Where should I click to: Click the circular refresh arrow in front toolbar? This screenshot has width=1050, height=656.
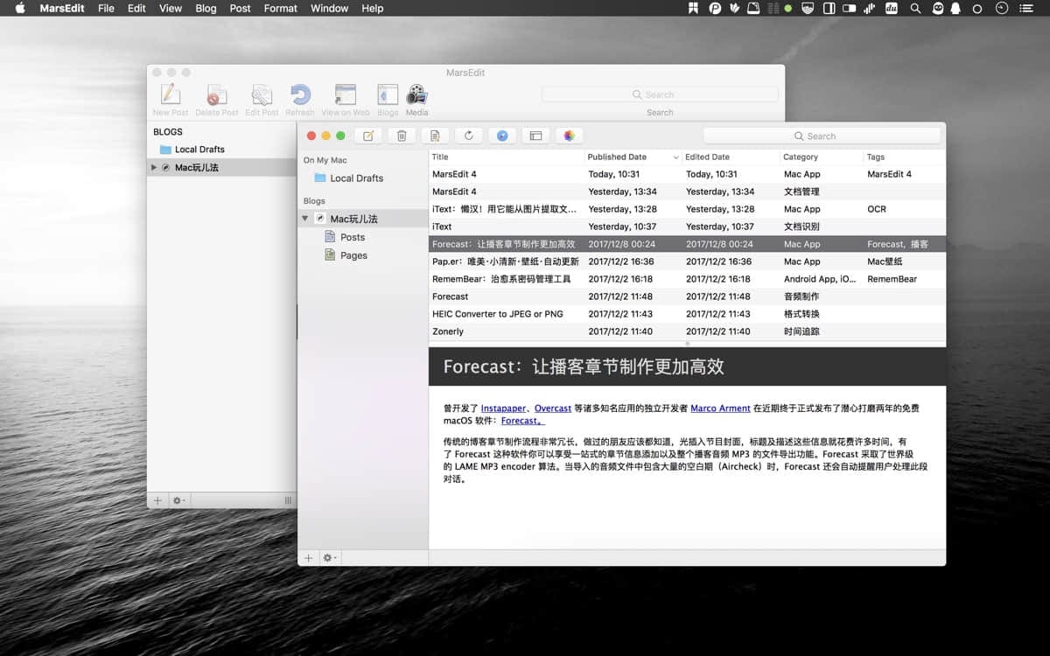coord(468,136)
